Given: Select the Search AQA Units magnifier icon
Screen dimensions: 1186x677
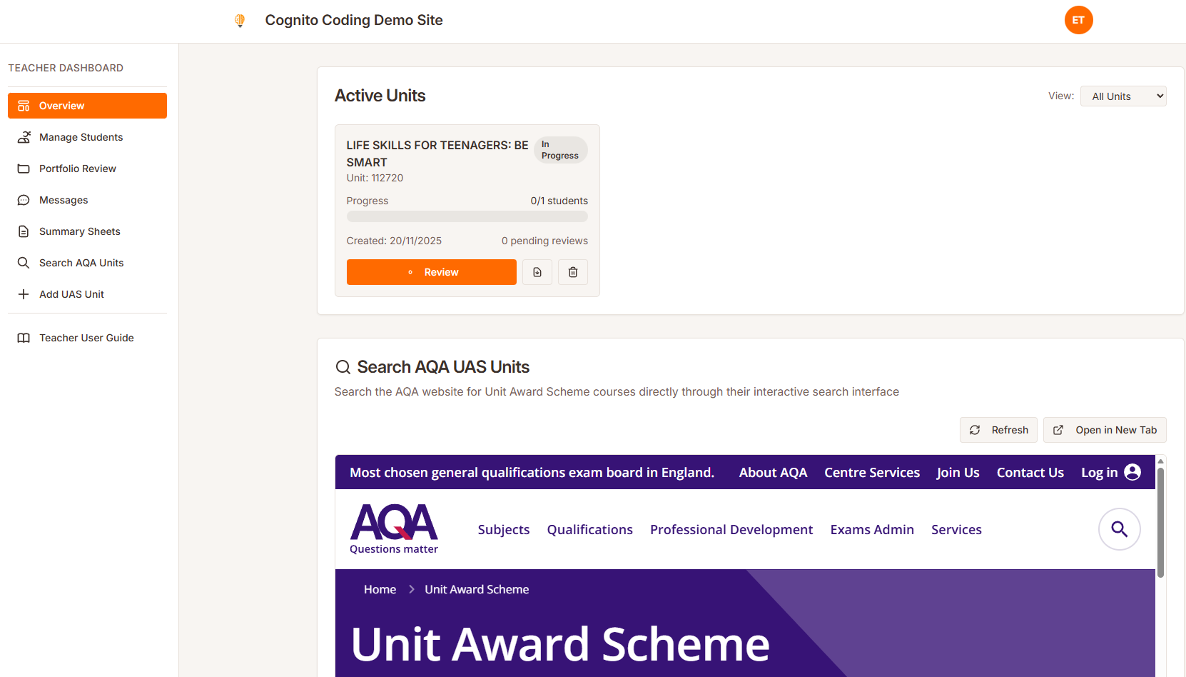Looking at the screenshot, I should [x=24, y=262].
